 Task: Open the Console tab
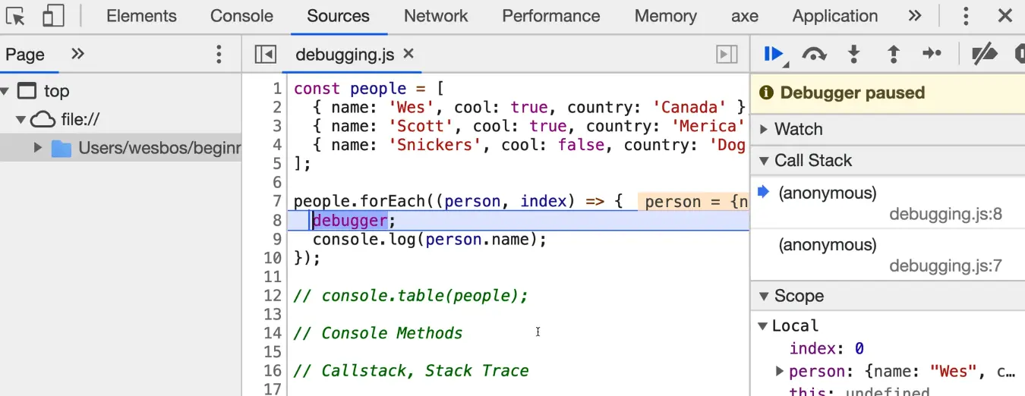[241, 16]
